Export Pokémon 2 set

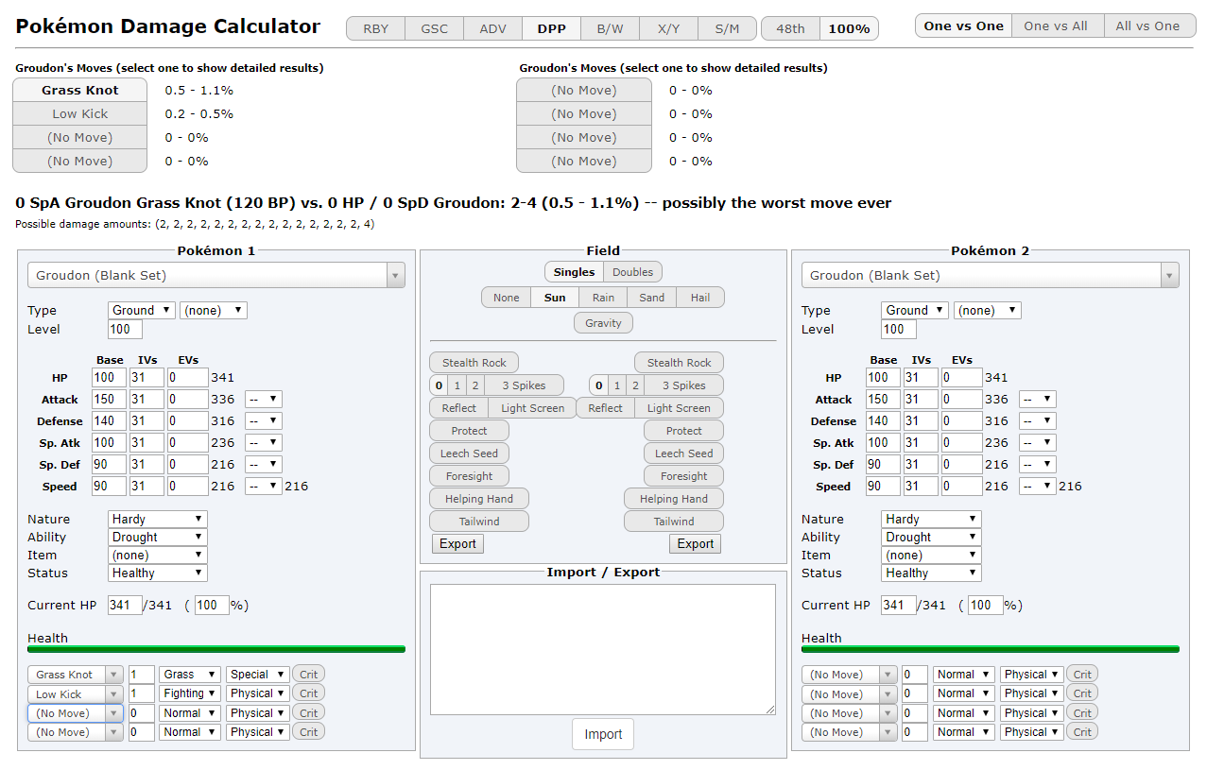695,544
